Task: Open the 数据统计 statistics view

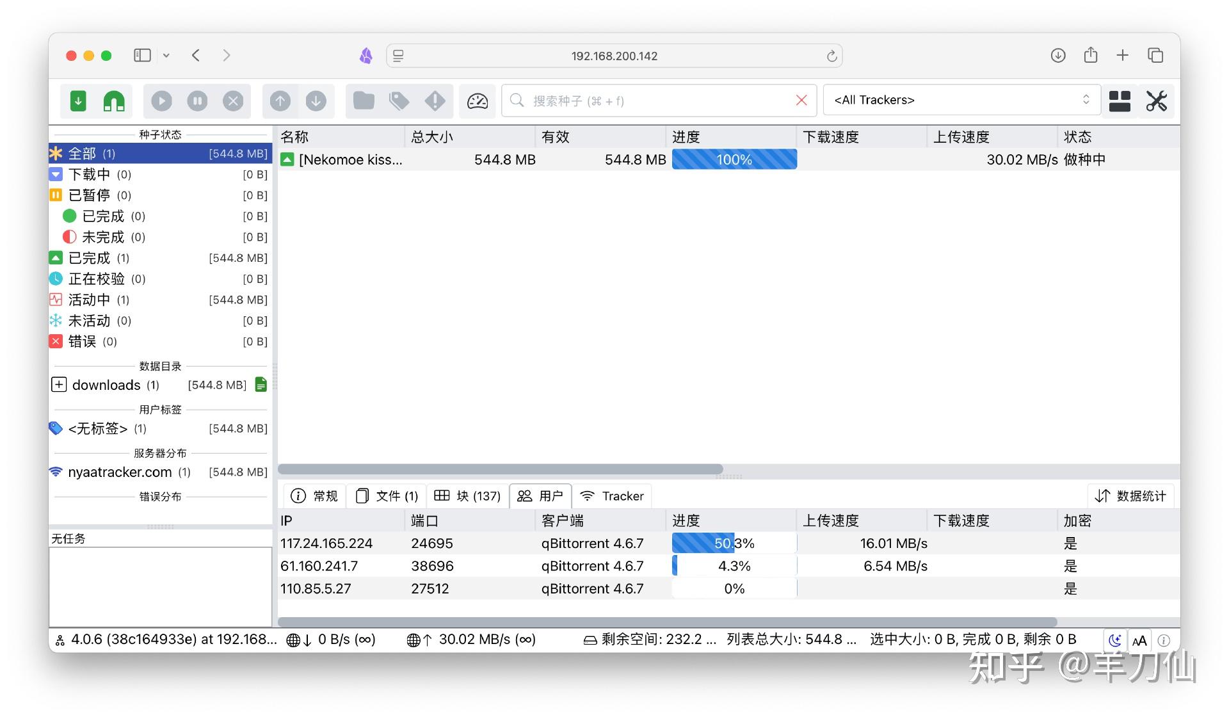Action: tap(1131, 495)
